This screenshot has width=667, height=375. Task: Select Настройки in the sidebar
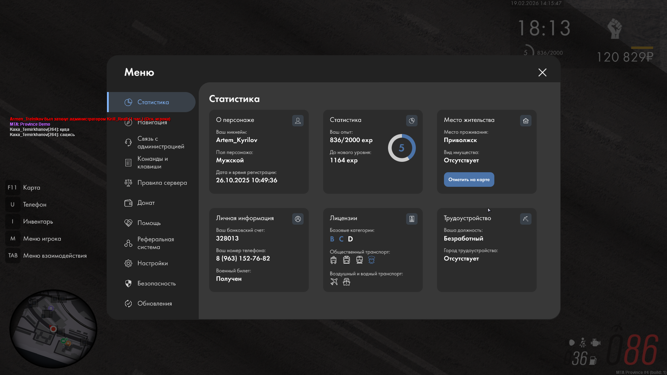pos(152,263)
